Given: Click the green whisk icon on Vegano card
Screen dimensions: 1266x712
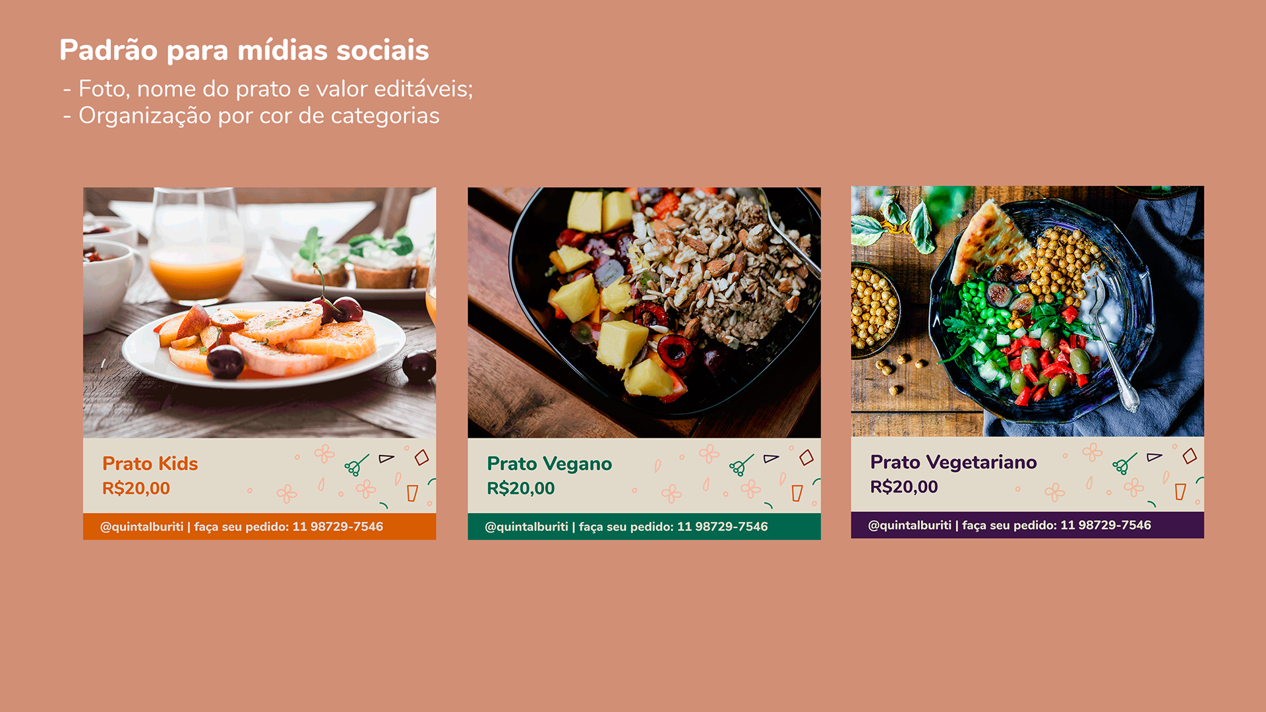Looking at the screenshot, I should (x=741, y=465).
